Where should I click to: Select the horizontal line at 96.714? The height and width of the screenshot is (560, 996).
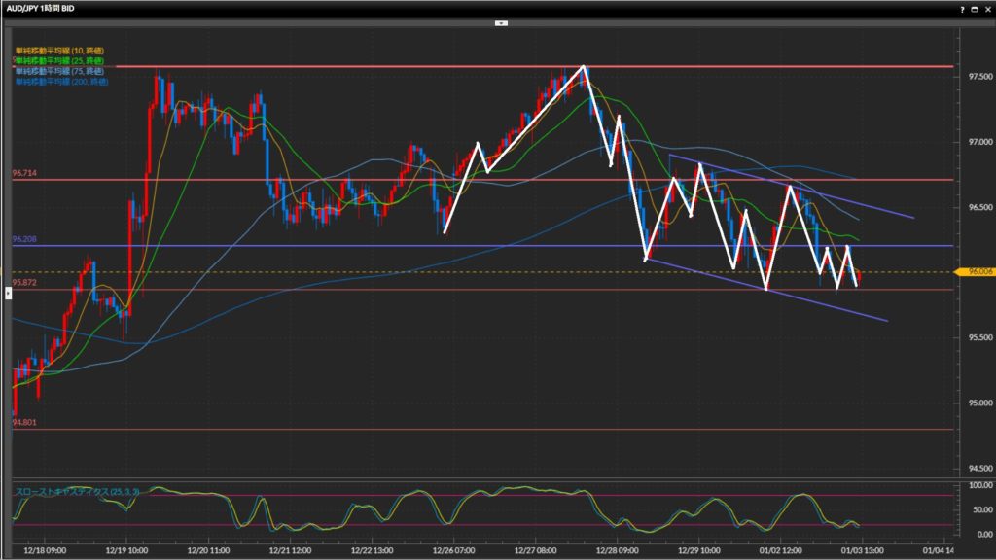tap(486, 180)
